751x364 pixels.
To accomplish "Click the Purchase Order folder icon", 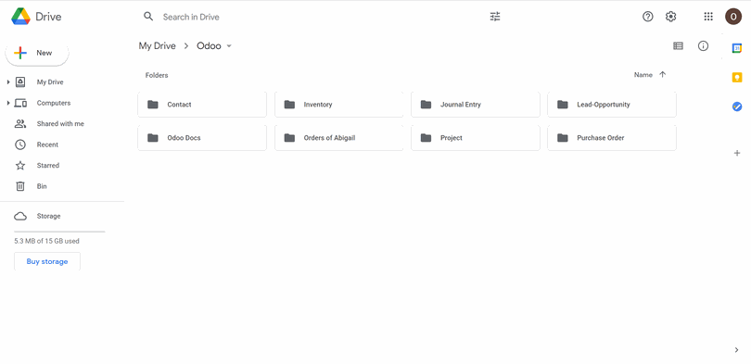I will click(x=562, y=138).
